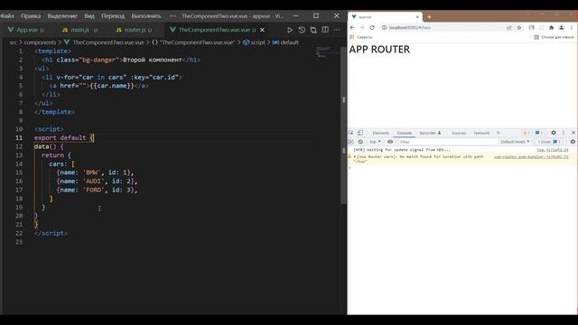Open the Правка menu
578x325 pixels.
click(x=31, y=16)
